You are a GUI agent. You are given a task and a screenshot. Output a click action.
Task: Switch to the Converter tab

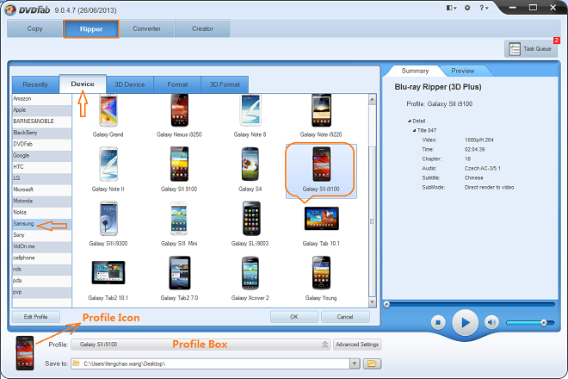[x=146, y=28]
